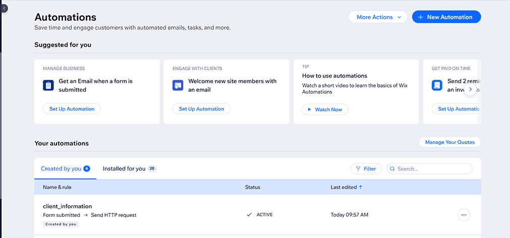Select the Created by you tab
510x238 pixels.
(61, 169)
